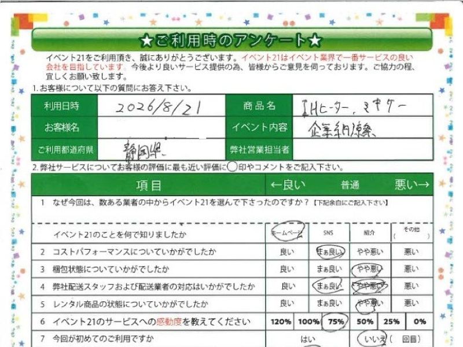Screen dimensions: 463x347
Task: Click the 利用日時 label cell
Action: click(65, 106)
